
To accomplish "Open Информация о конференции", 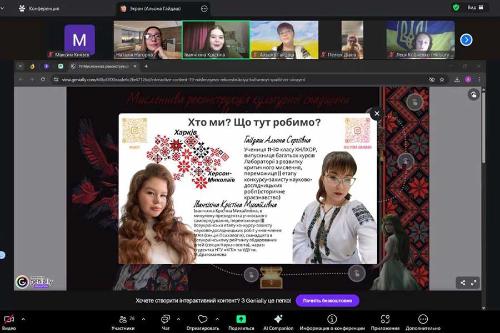I will point(332,323).
